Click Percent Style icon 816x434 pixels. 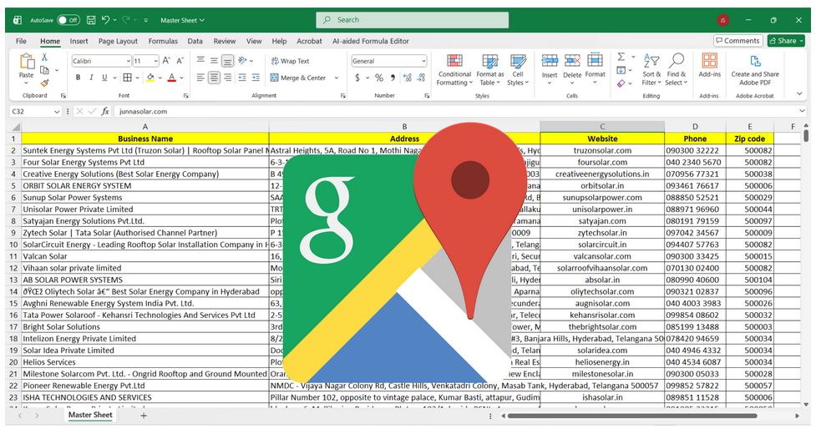click(x=379, y=78)
